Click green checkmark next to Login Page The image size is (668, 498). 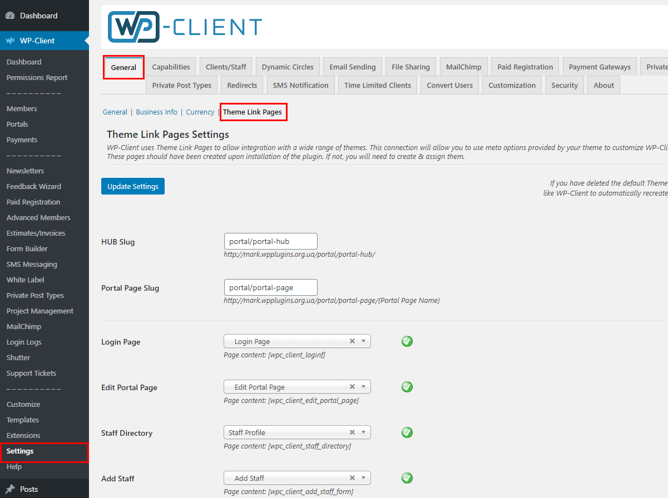click(407, 341)
